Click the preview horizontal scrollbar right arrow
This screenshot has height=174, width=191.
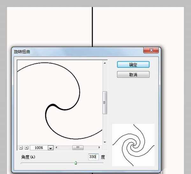point(99,148)
